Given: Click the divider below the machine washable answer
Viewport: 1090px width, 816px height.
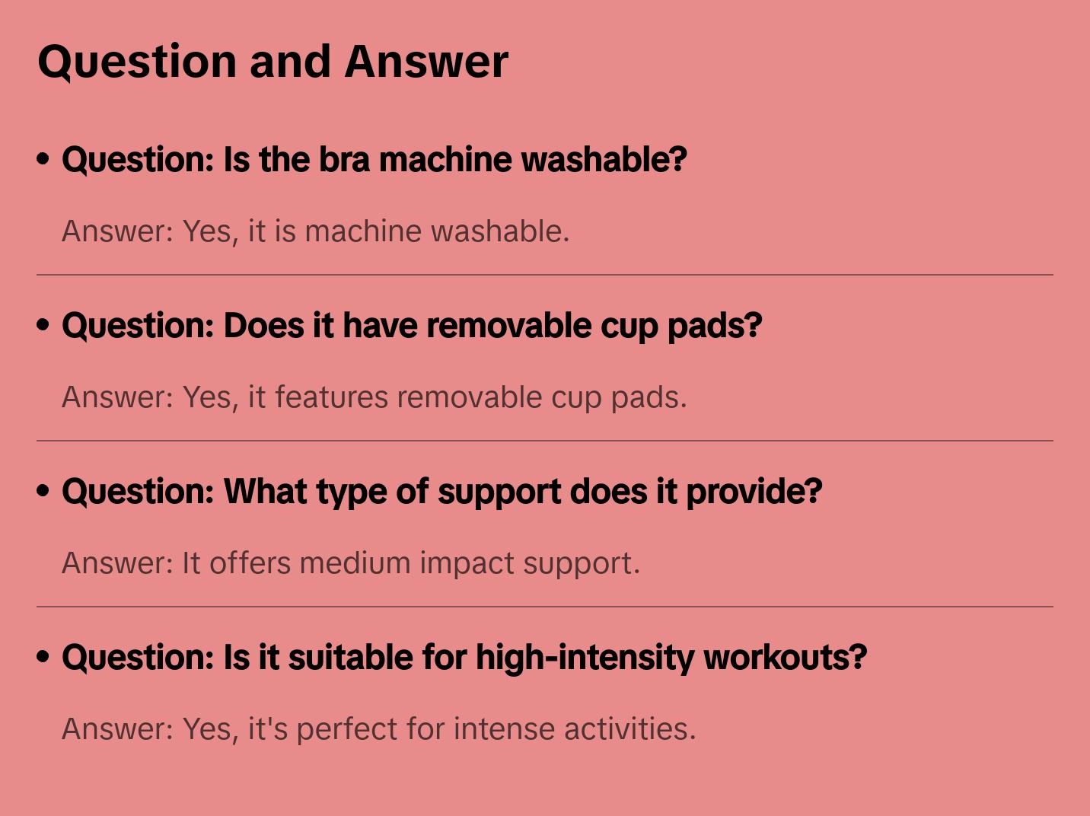Looking at the screenshot, I should [545, 275].
